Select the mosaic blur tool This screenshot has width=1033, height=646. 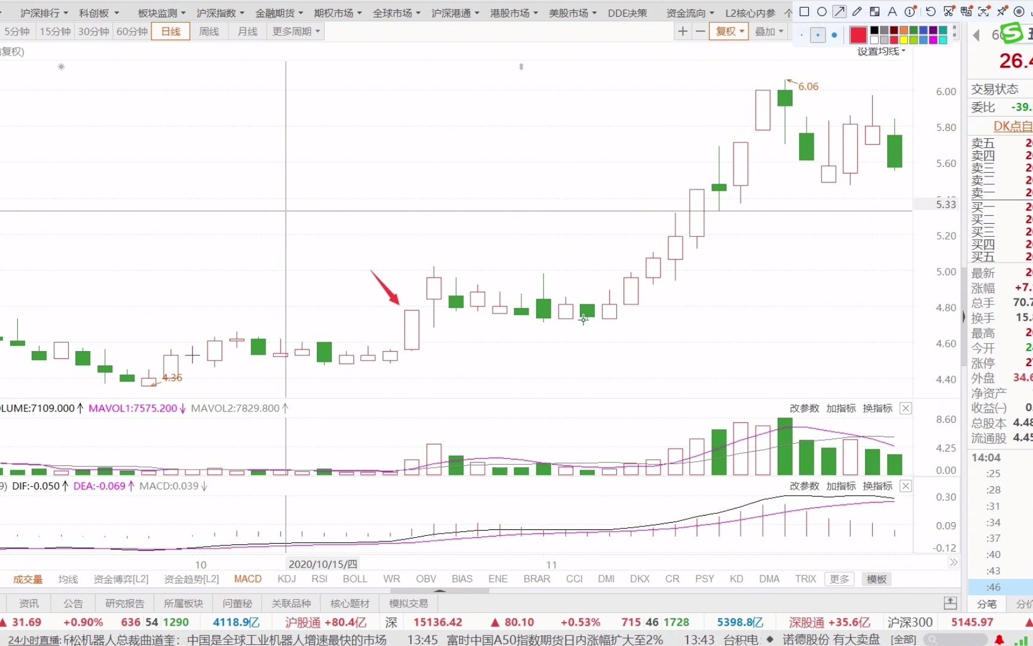[875, 11]
